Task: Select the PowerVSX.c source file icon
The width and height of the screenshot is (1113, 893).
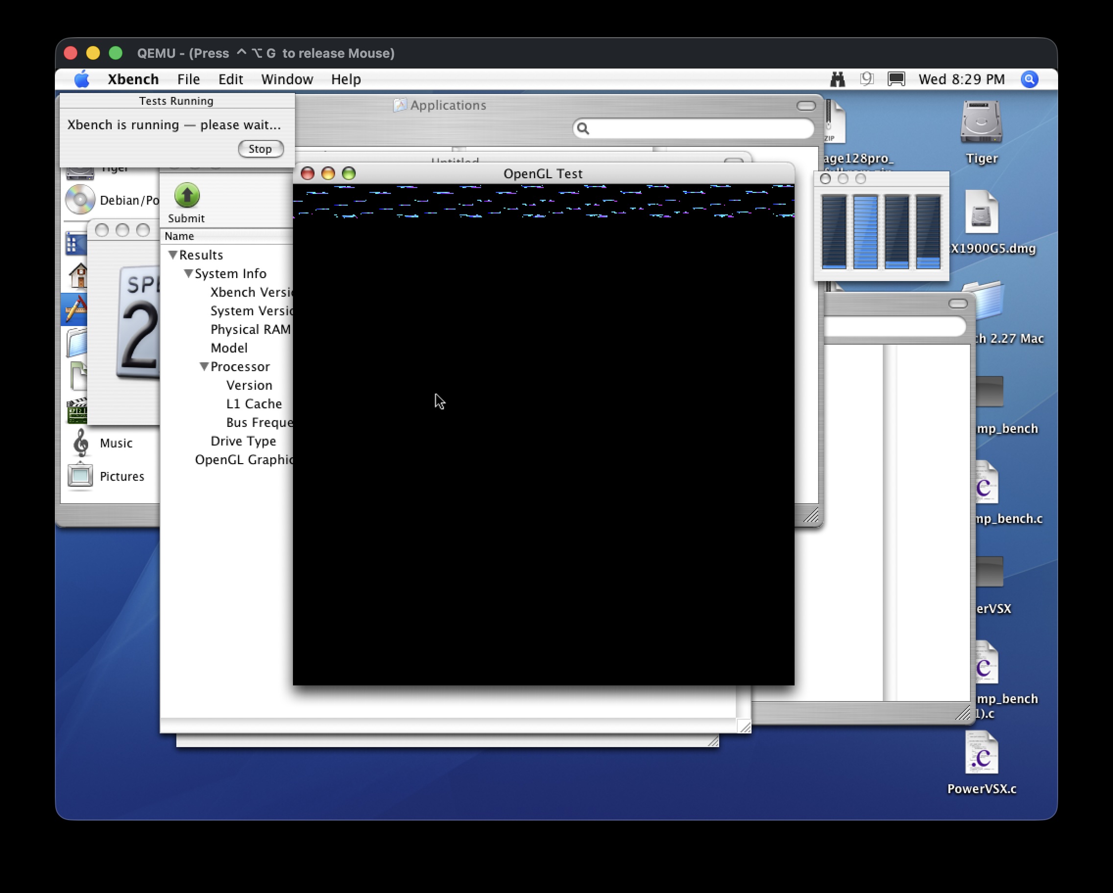Action: point(981,752)
